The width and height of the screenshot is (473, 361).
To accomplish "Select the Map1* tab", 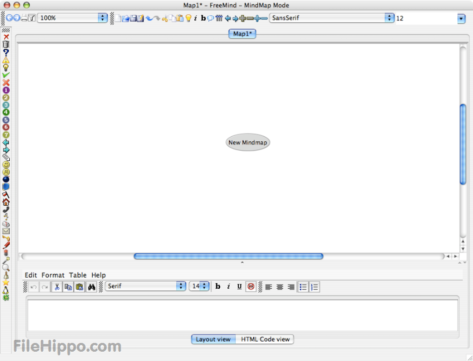I will tap(242, 34).
